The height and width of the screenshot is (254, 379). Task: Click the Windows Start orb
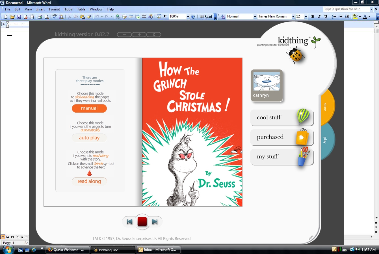(8, 249)
